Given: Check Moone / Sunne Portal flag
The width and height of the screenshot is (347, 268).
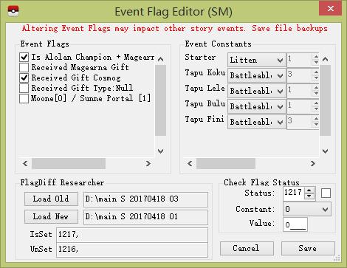Looking at the screenshot, I should pyautogui.click(x=24, y=98).
